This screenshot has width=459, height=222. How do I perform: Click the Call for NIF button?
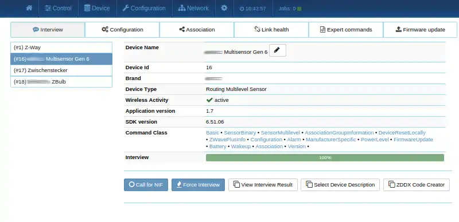(146, 185)
